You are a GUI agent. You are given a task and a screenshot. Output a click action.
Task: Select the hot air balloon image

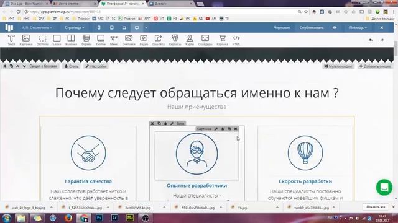[x=305, y=153]
